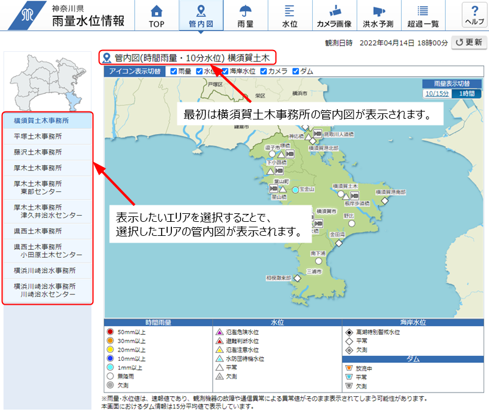This screenshot has height=412, width=489.
Task: Open the 洪水予測 tab
Action: pyautogui.click(x=379, y=15)
